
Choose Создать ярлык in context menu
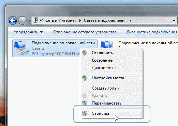(x=111, y=88)
